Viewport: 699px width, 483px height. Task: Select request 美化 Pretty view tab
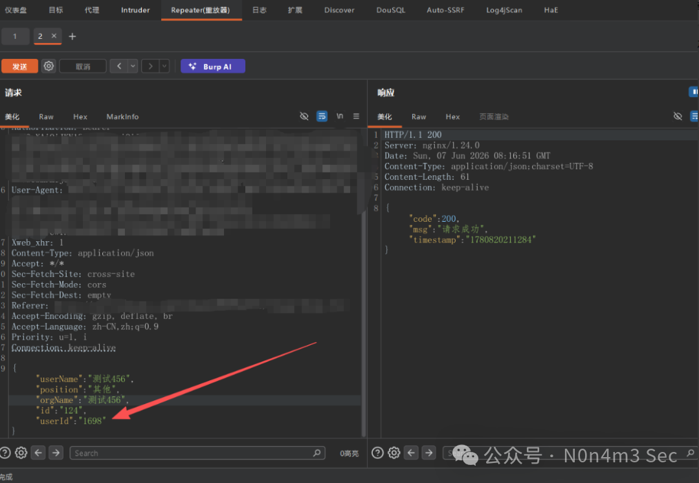click(12, 116)
